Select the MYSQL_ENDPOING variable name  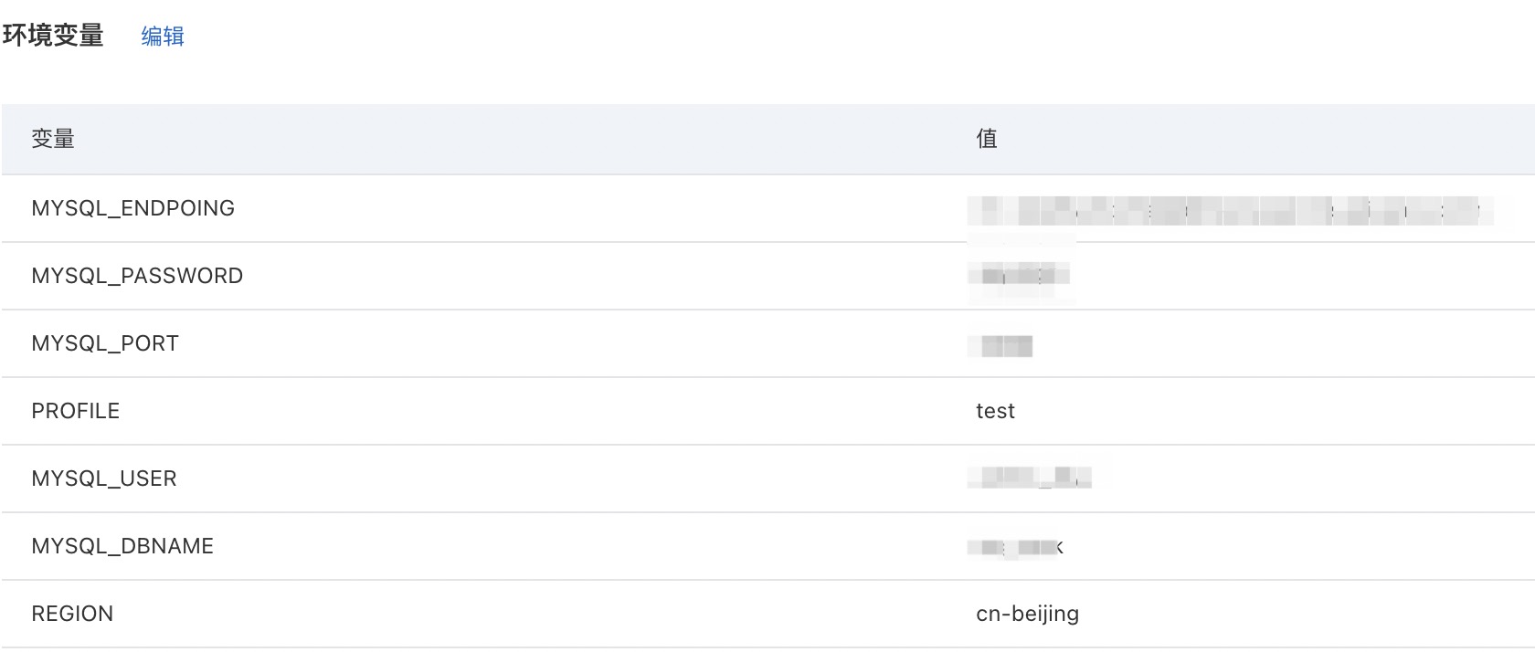132,208
